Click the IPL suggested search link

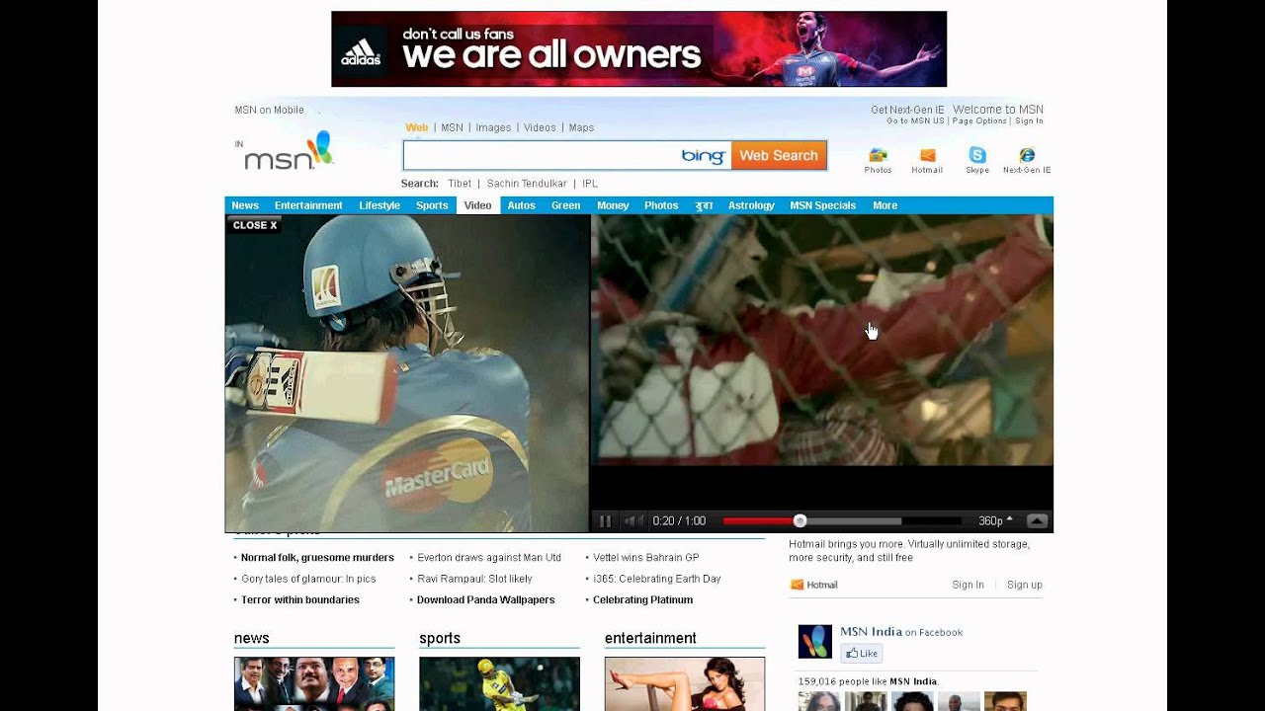point(590,184)
